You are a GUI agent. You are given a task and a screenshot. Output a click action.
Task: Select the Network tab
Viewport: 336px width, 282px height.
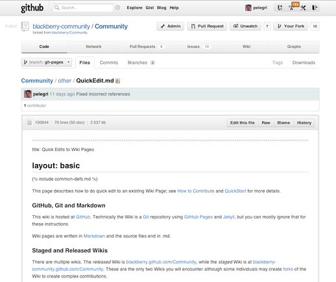pos(93,47)
